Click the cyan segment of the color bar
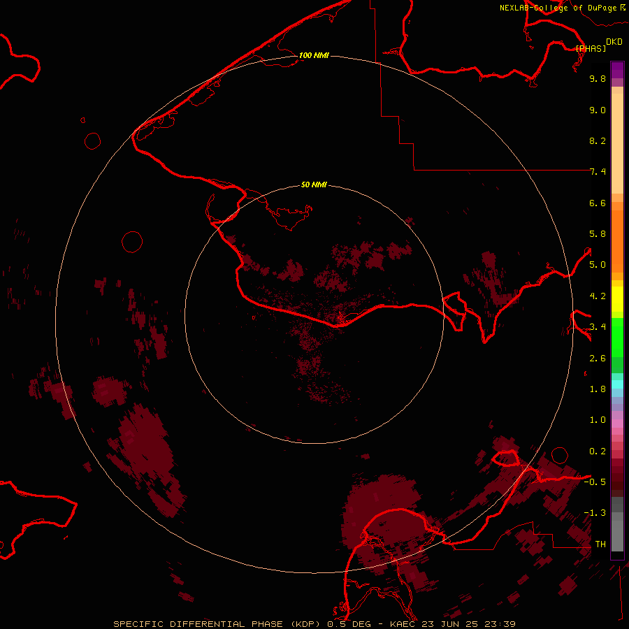629x629 pixels. [617, 384]
